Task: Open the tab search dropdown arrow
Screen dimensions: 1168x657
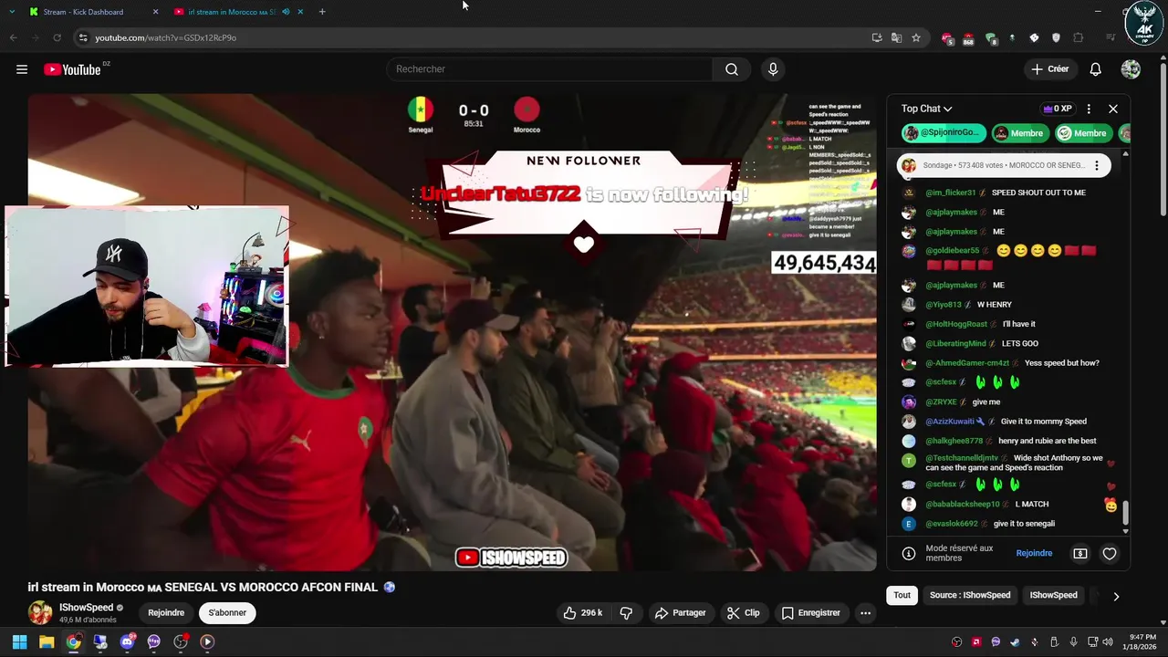Action: 11,12
